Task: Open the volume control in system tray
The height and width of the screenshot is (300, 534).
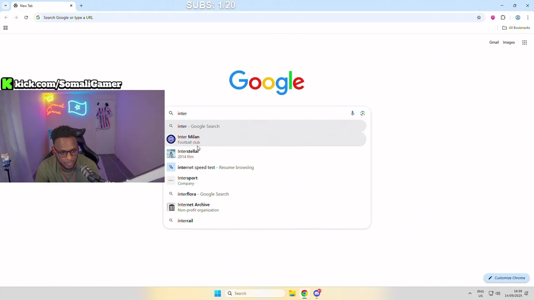Action: click(x=498, y=293)
